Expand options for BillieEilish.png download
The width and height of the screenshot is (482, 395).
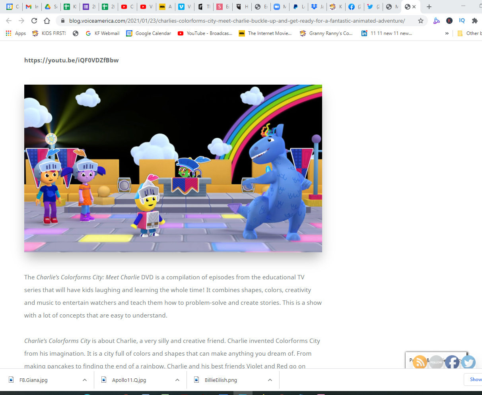[x=270, y=380]
